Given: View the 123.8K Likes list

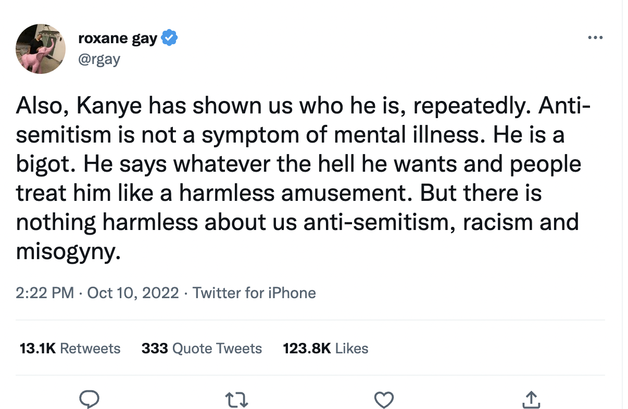Looking at the screenshot, I should click(325, 348).
